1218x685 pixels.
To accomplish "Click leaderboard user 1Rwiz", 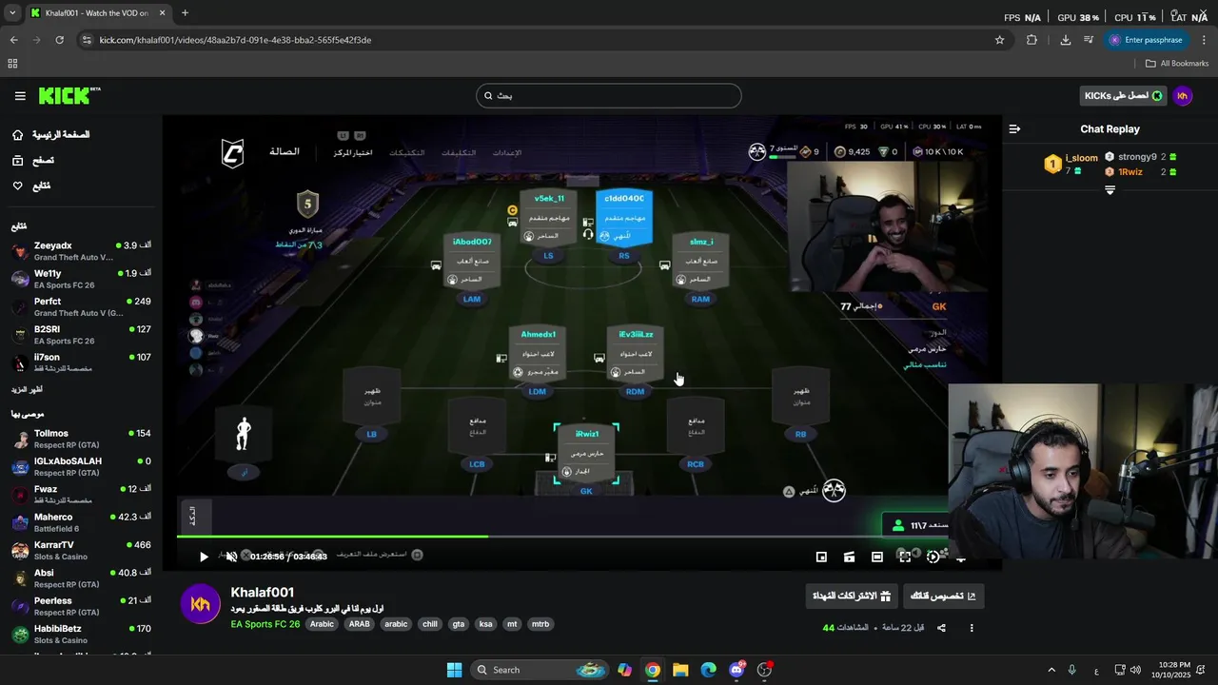I will (x=1130, y=171).
